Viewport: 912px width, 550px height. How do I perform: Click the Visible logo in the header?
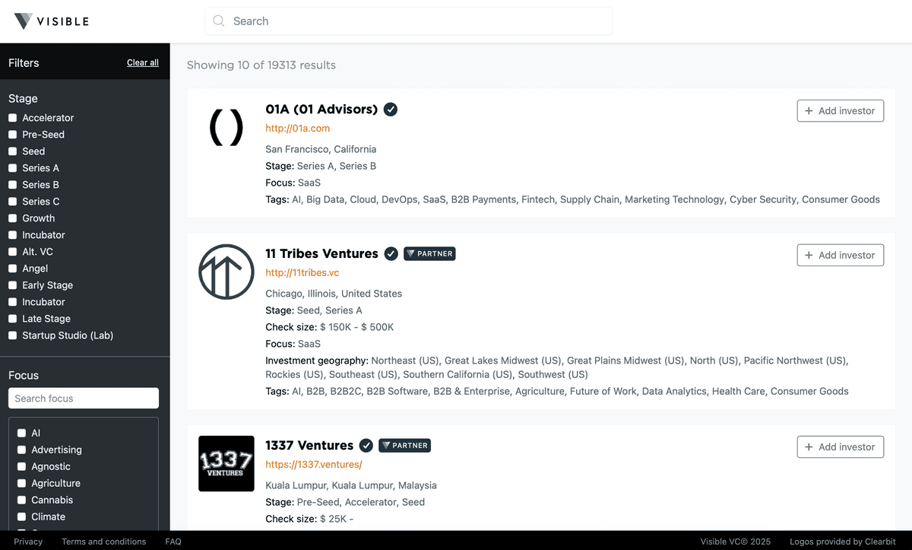49,21
